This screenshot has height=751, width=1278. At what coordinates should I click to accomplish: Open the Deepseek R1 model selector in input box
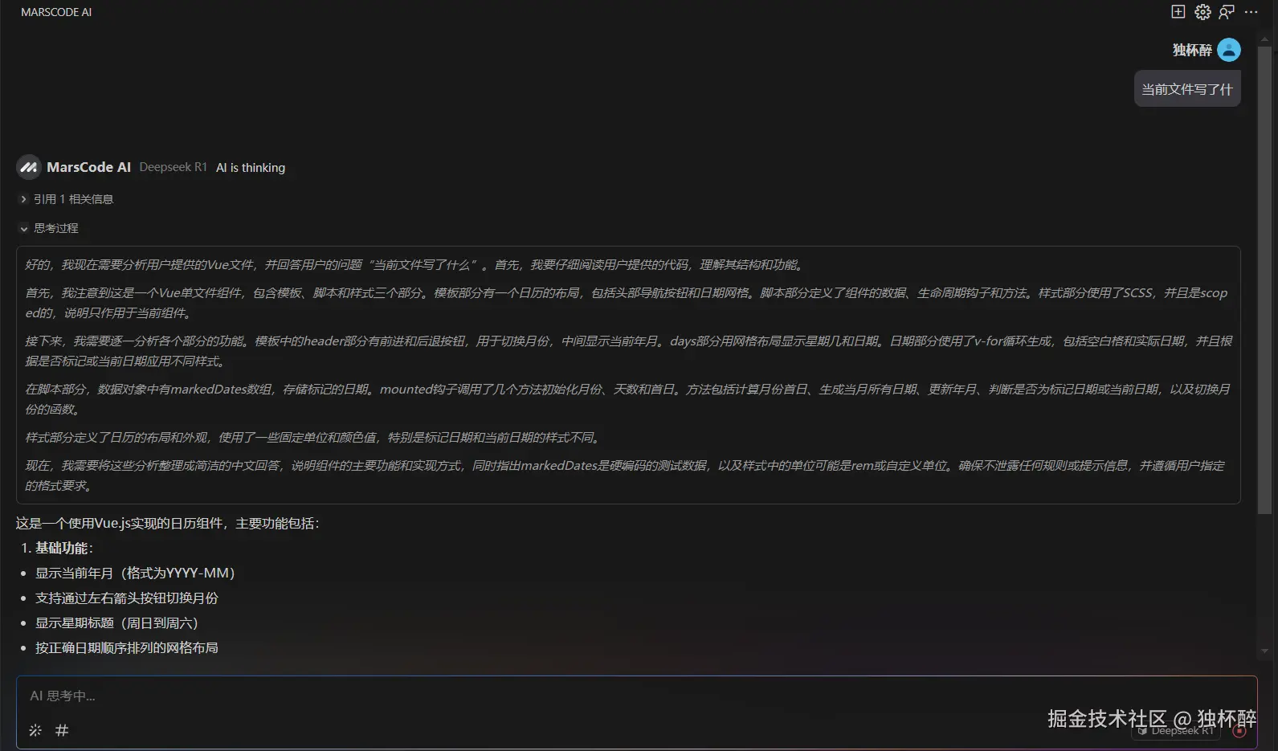click(1176, 731)
